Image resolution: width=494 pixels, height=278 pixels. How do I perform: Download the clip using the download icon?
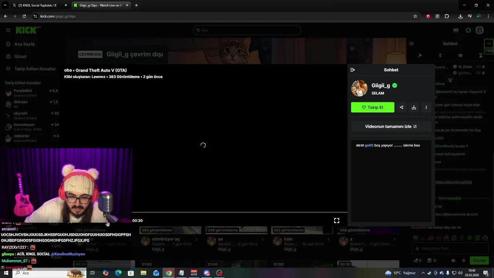(x=414, y=107)
